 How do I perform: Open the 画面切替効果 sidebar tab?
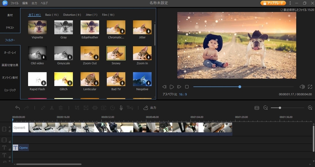(x=10, y=65)
